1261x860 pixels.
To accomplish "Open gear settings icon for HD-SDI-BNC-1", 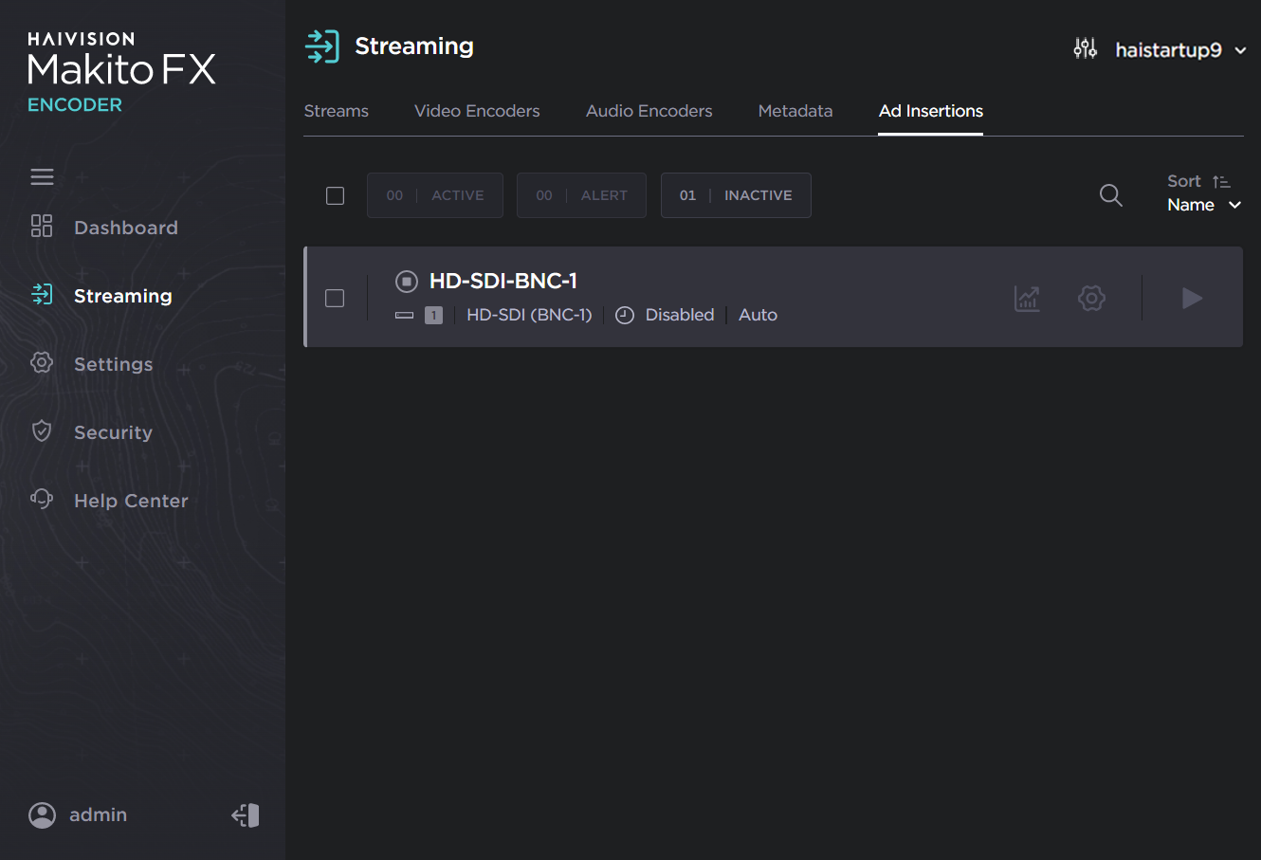I will point(1091,298).
